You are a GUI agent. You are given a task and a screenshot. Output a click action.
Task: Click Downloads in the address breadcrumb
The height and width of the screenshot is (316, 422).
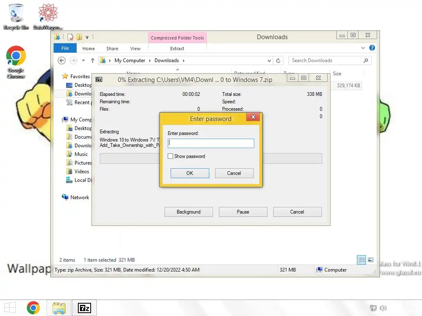click(x=166, y=60)
